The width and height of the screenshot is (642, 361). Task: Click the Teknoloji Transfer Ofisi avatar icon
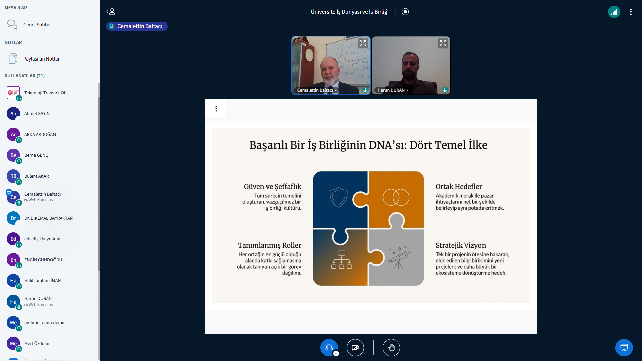click(x=13, y=93)
